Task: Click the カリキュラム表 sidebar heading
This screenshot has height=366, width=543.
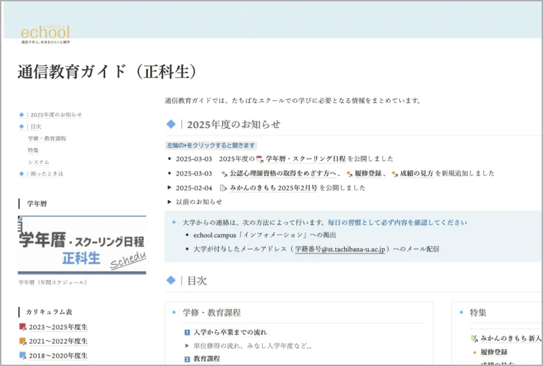Action: click(49, 312)
